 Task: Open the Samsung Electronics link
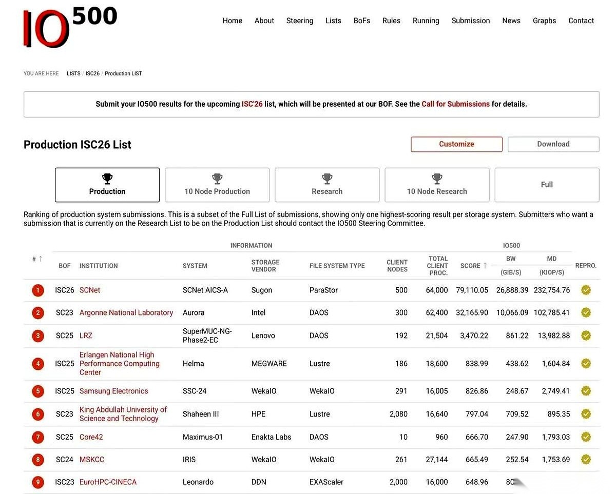point(113,391)
